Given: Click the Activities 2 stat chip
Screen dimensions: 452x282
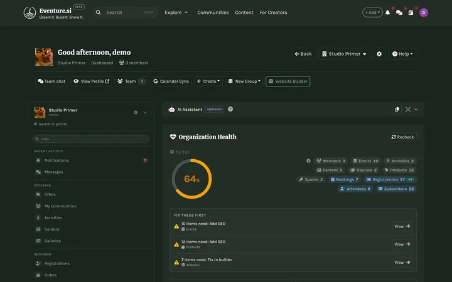Looking at the screenshot, I should point(400,161).
